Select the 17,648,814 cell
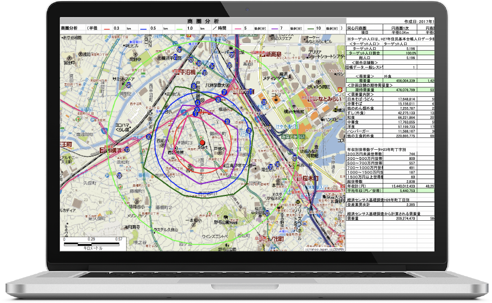The image size is (492, 303). coord(400,99)
